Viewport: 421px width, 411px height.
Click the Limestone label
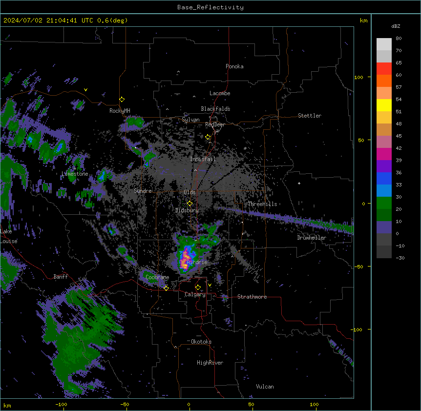point(75,174)
